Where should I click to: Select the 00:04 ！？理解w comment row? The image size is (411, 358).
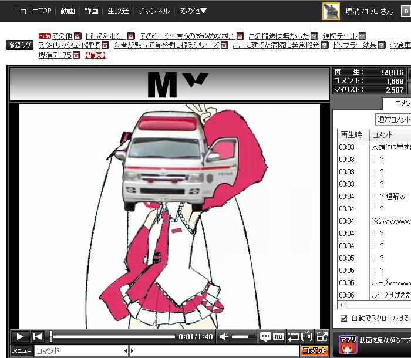click(375, 196)
